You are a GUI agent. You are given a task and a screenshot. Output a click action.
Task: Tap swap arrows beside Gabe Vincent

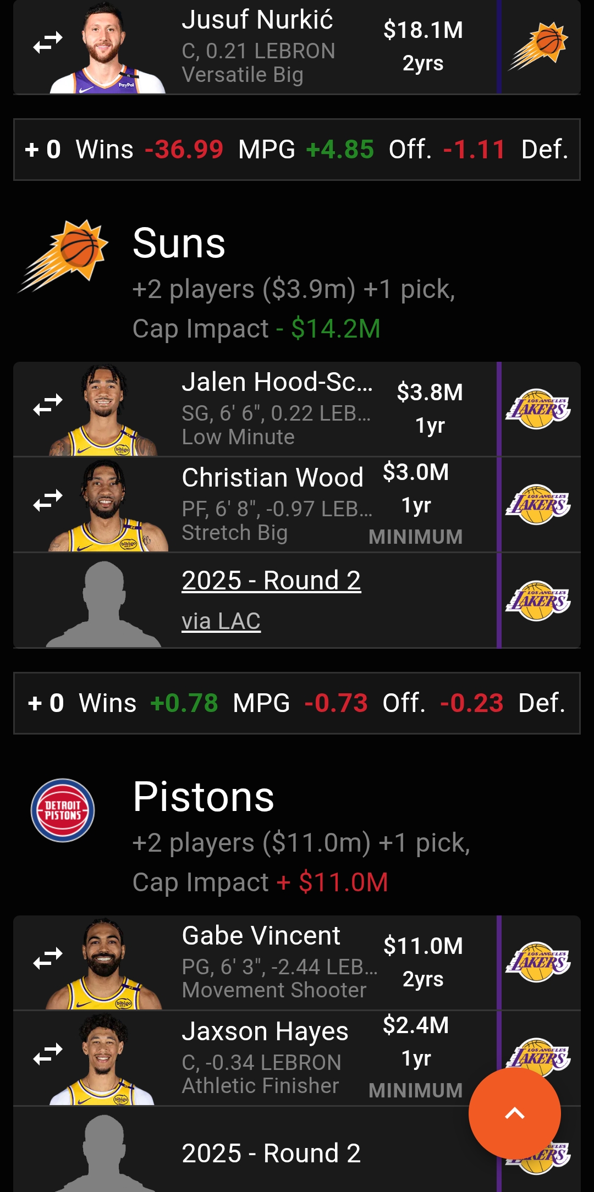click(x=48, y=958)
